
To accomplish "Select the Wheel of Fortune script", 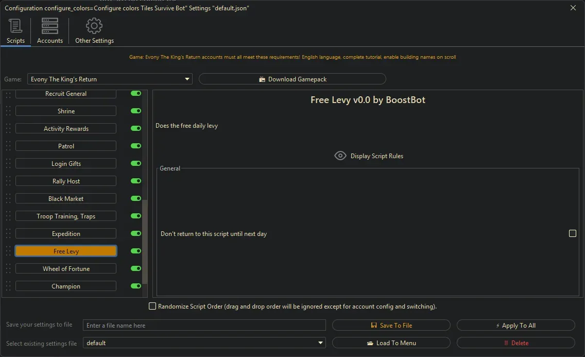I will [65, 268].
